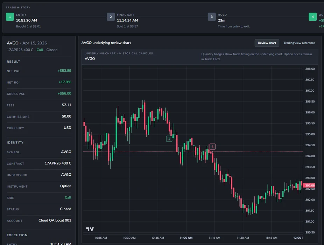Switch to TradingView reference tab
This screenshot has width=324, height=245.
[x=299, y=43]
